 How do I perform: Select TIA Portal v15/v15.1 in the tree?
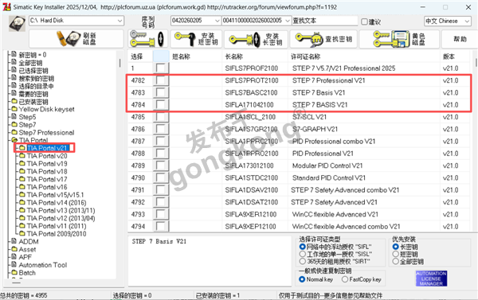[55, 195]
